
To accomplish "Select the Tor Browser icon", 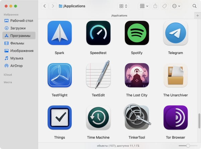I will pyautogui.click(x=176, y=117).
